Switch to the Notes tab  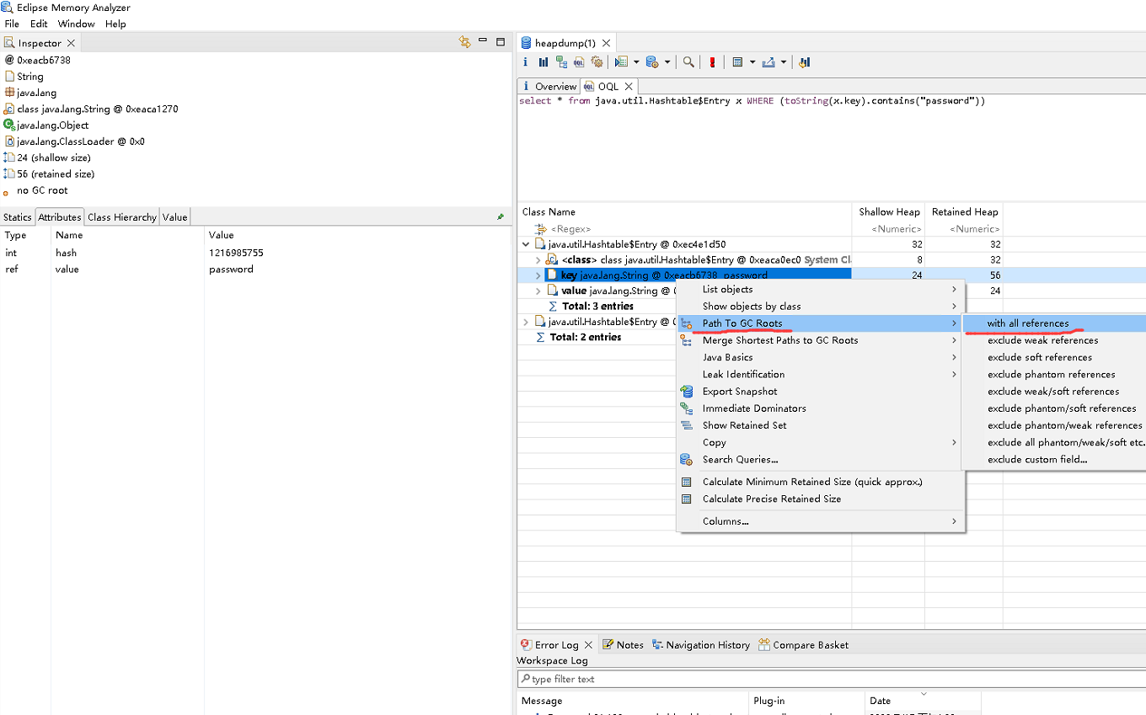point(623,645)
